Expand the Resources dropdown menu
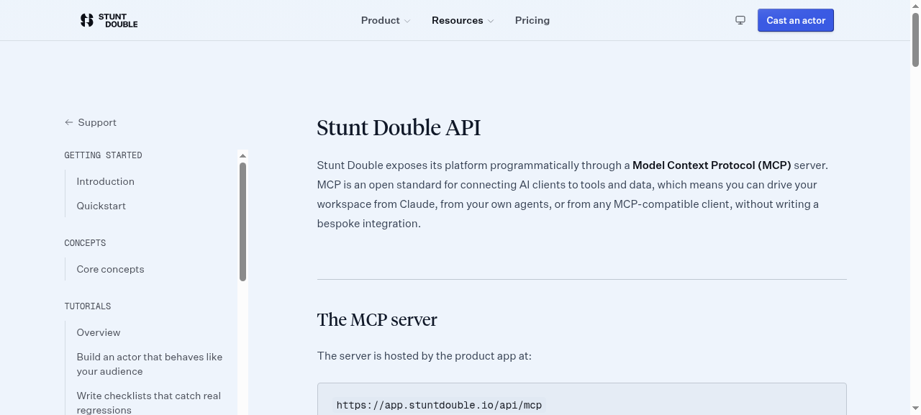This screenshot has height=415, width=921. click(463, 20)
